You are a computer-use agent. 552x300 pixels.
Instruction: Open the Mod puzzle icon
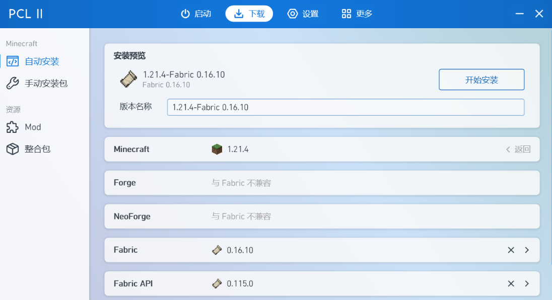[x=12, y=127]
